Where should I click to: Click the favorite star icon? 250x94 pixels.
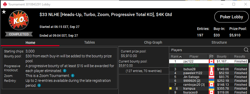pyautogui.click(x=4, y=12)
